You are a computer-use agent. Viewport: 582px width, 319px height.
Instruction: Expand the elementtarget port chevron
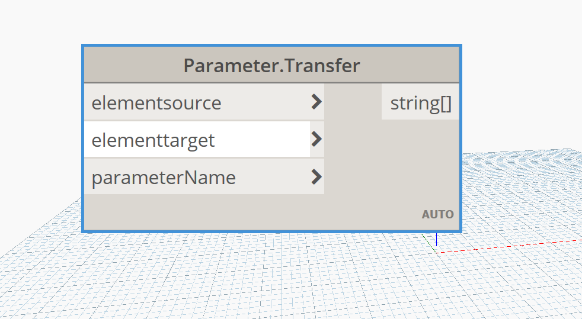point(316,139)
